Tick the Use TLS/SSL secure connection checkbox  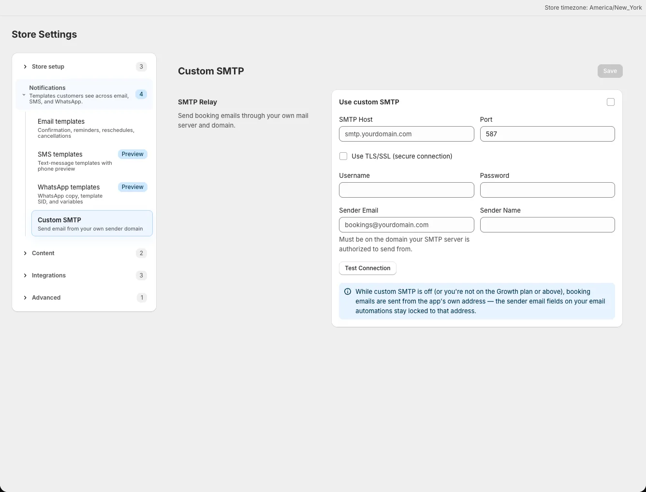[343, 156]
